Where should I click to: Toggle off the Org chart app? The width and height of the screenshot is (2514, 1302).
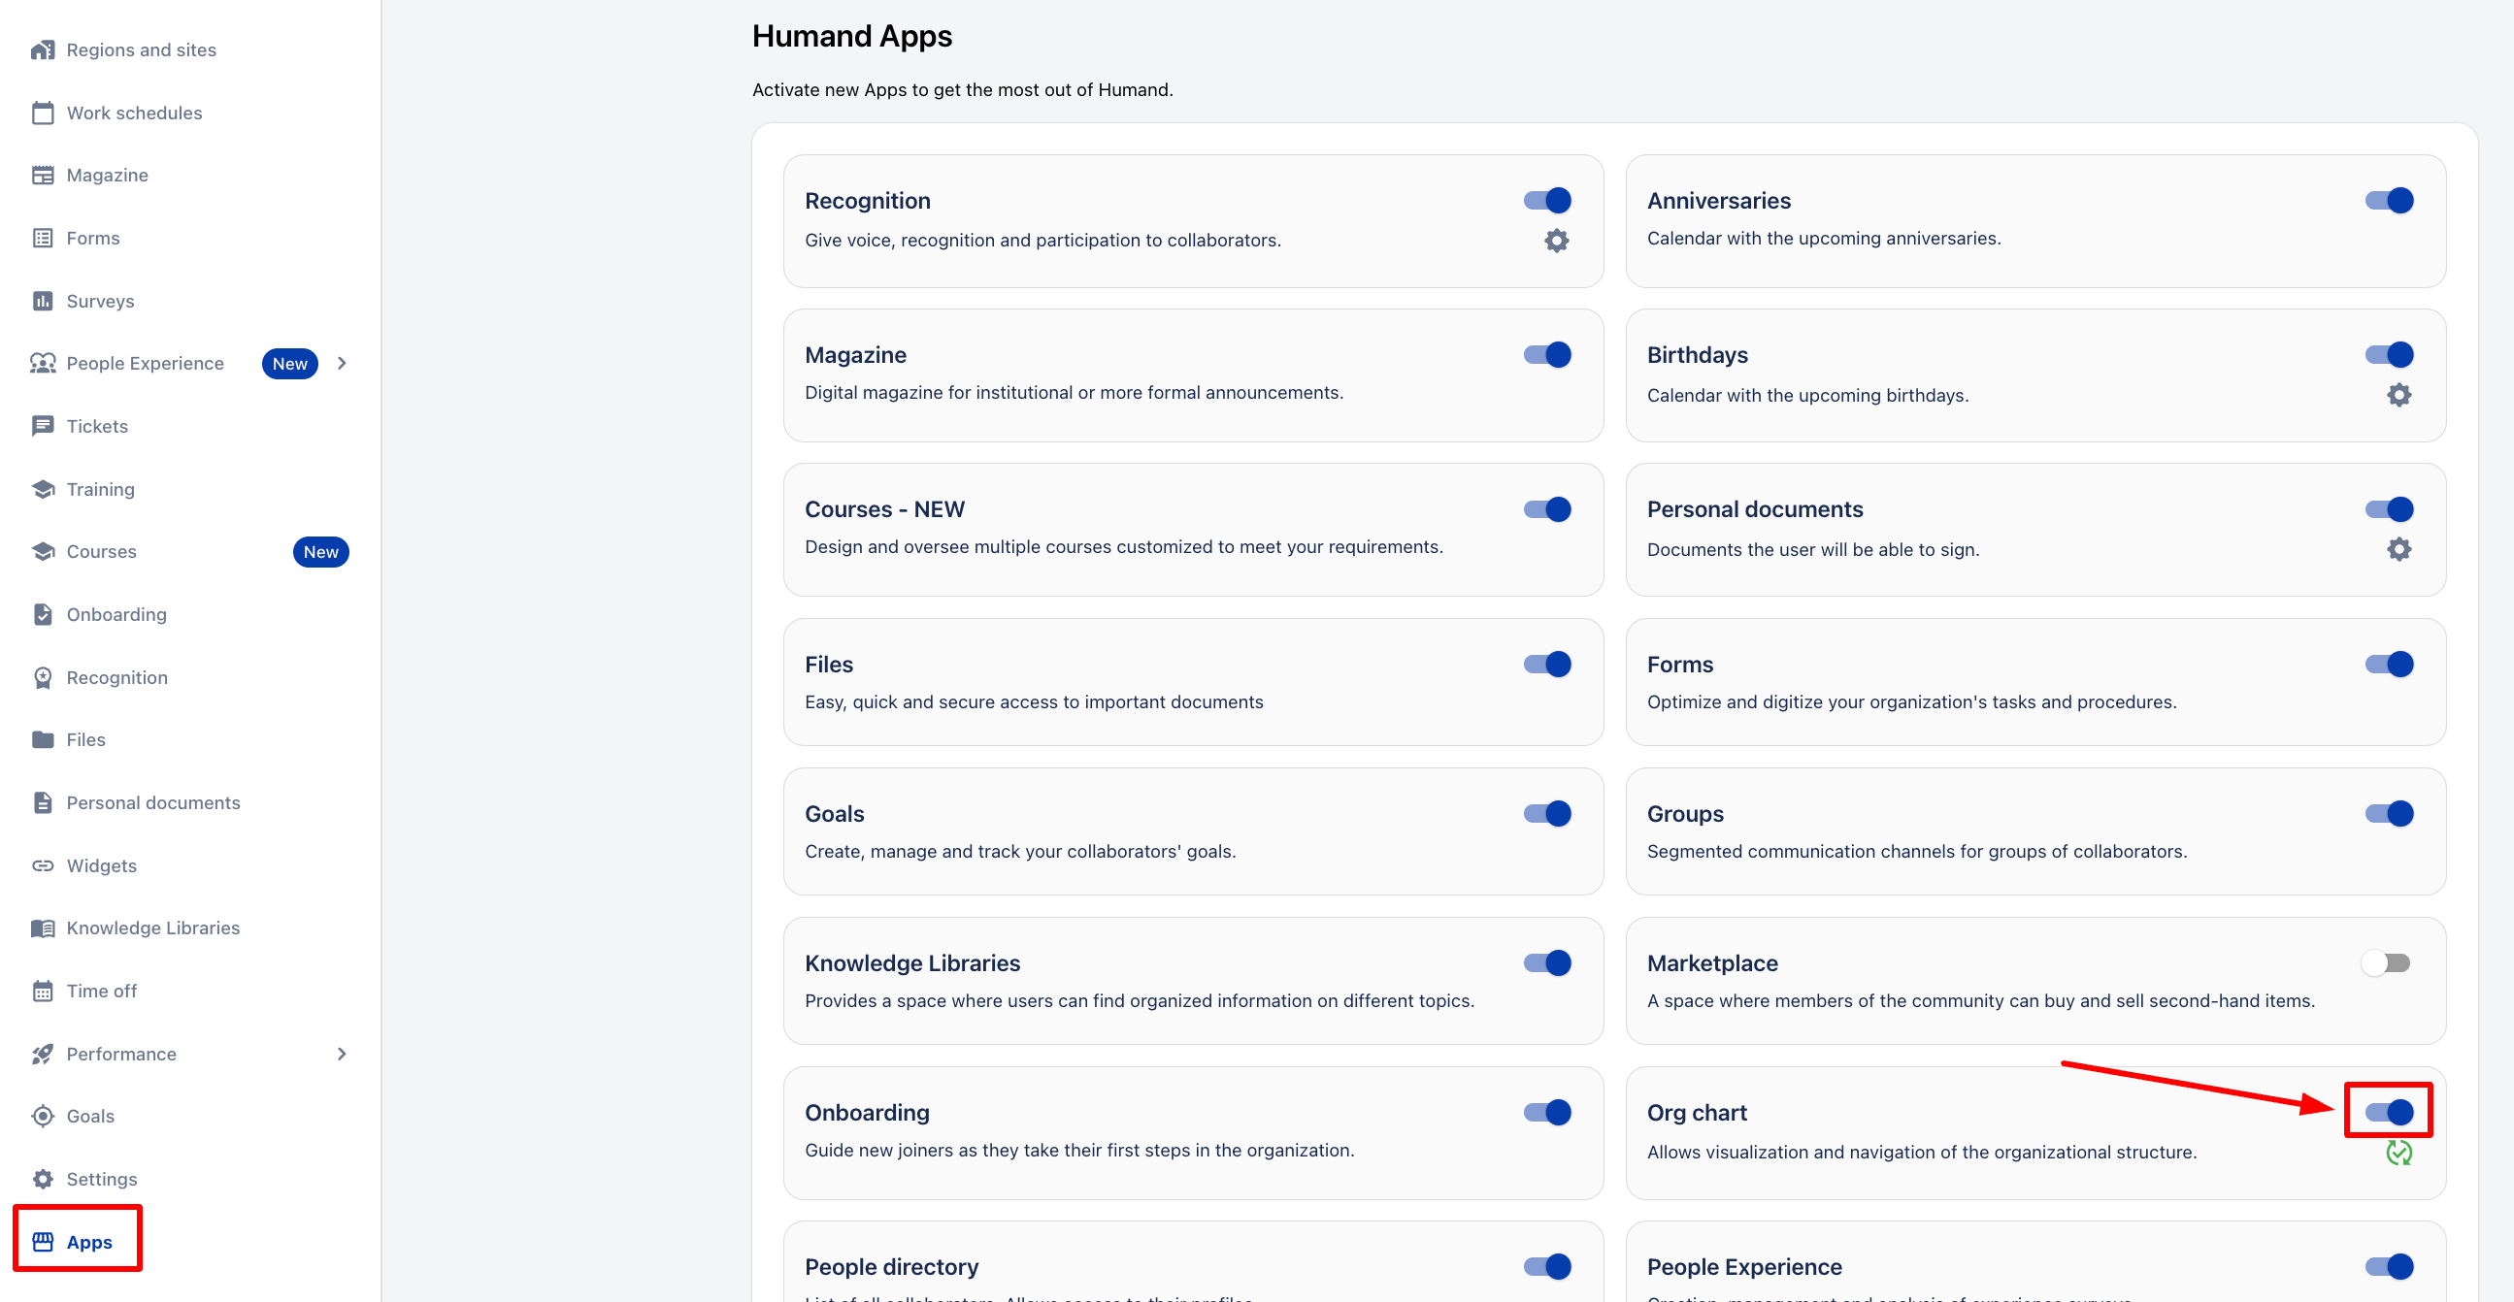point(2389,1112)
